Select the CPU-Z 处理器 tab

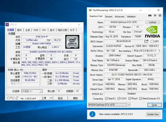coord(11,30)
